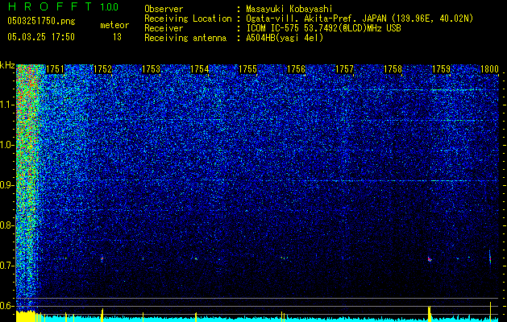Click the 1755 time marker
This screenshot has width=507, height=322.
247,69
